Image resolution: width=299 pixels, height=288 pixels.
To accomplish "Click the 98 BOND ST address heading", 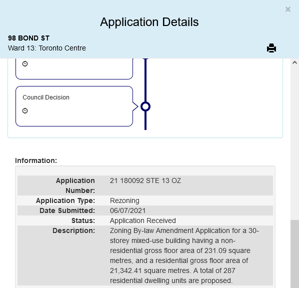I will tap(28, 38).
